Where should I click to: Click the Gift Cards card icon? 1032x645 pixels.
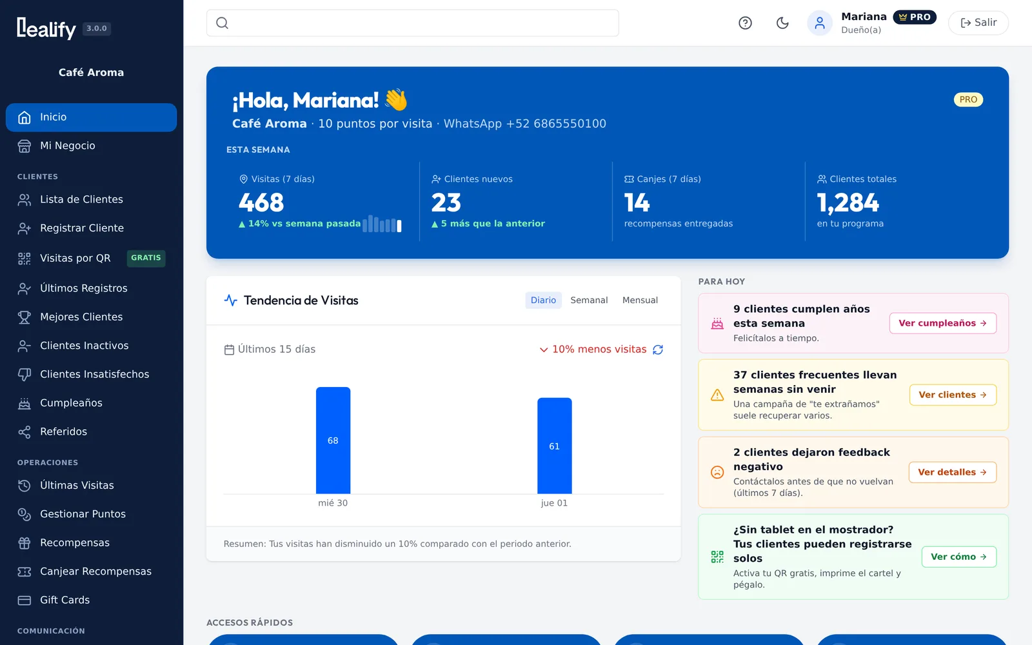click(x=25, y=600)
